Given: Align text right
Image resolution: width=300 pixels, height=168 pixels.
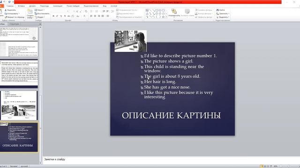Looking at the screenshot, I should pos(99,16).
